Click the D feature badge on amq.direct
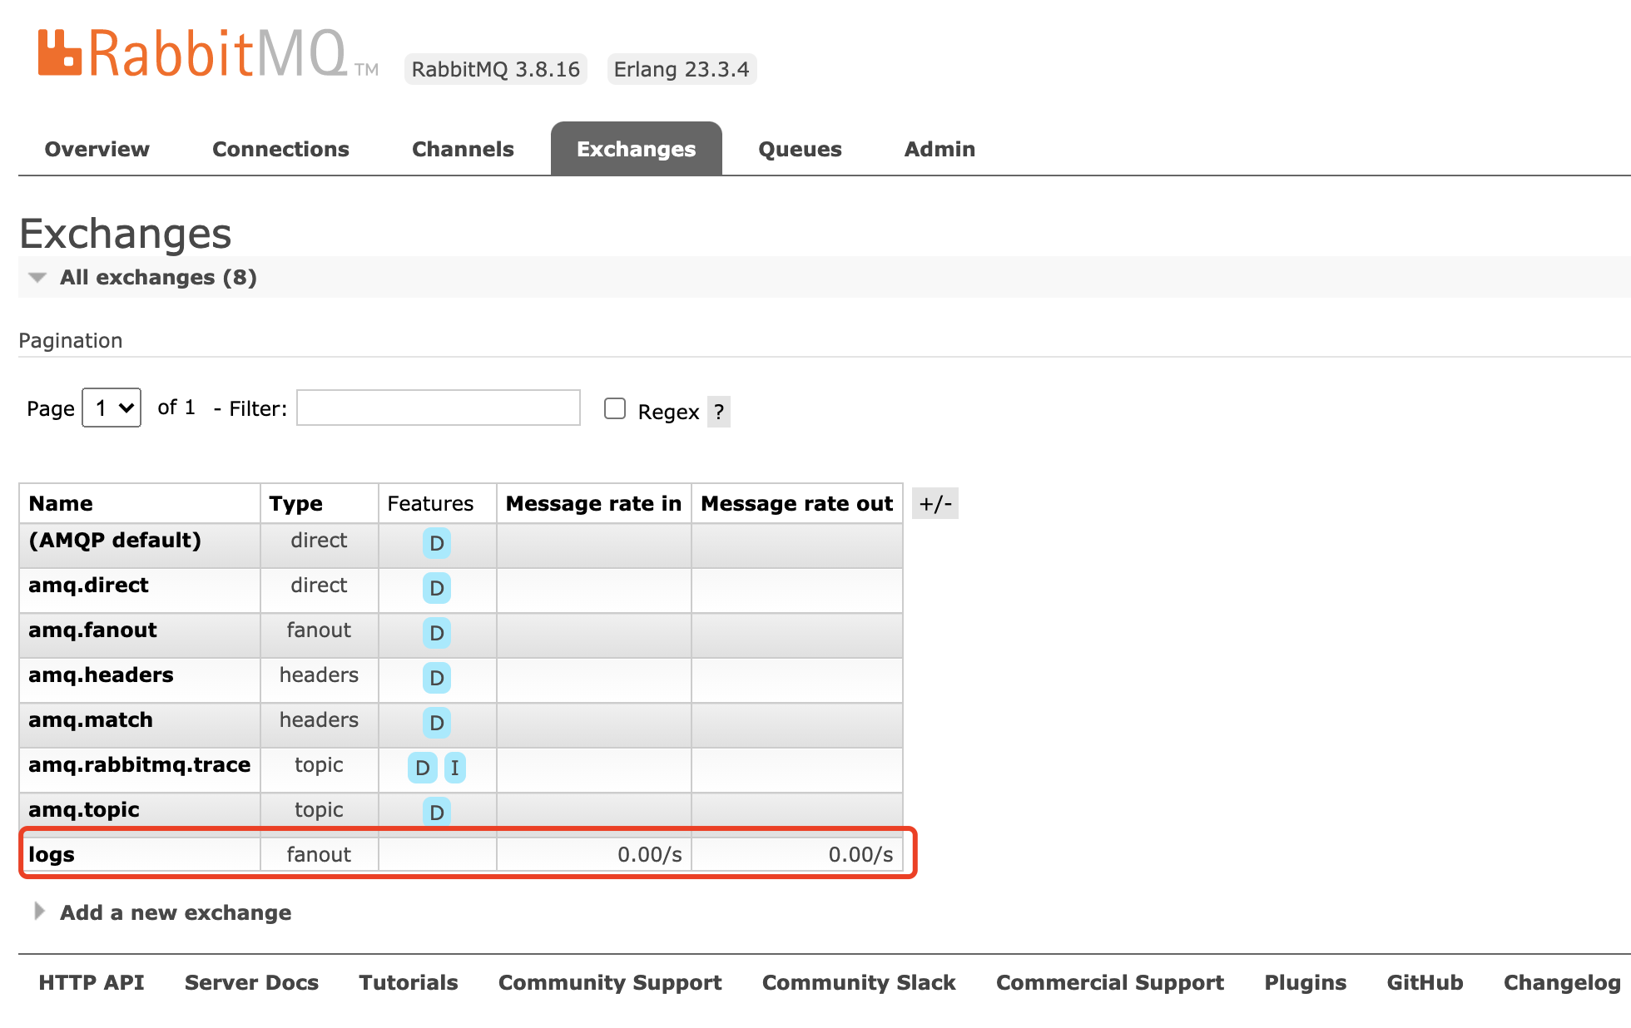The width and height of the screenshot is (1631, 1028). pos(436,588)
